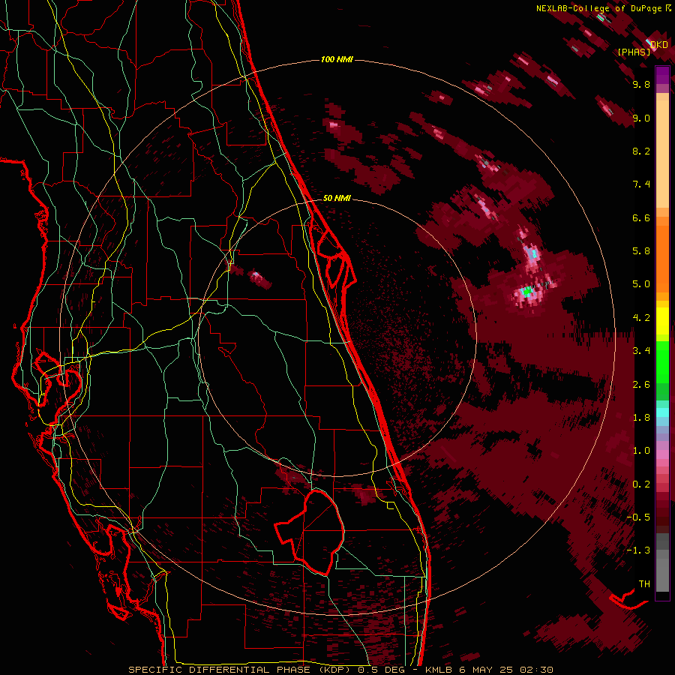675x675 pixels.
Task: Select the 3.4 legend value
Action: tap(641, 350)
